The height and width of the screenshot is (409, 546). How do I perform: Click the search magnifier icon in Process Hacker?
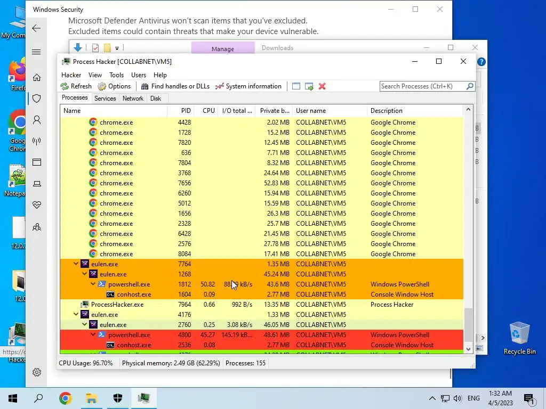[470, 86]
